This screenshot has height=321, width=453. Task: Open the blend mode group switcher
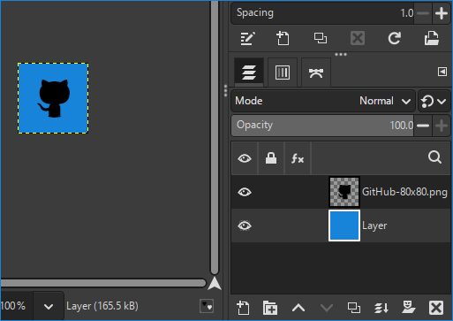tap(434, 101)
